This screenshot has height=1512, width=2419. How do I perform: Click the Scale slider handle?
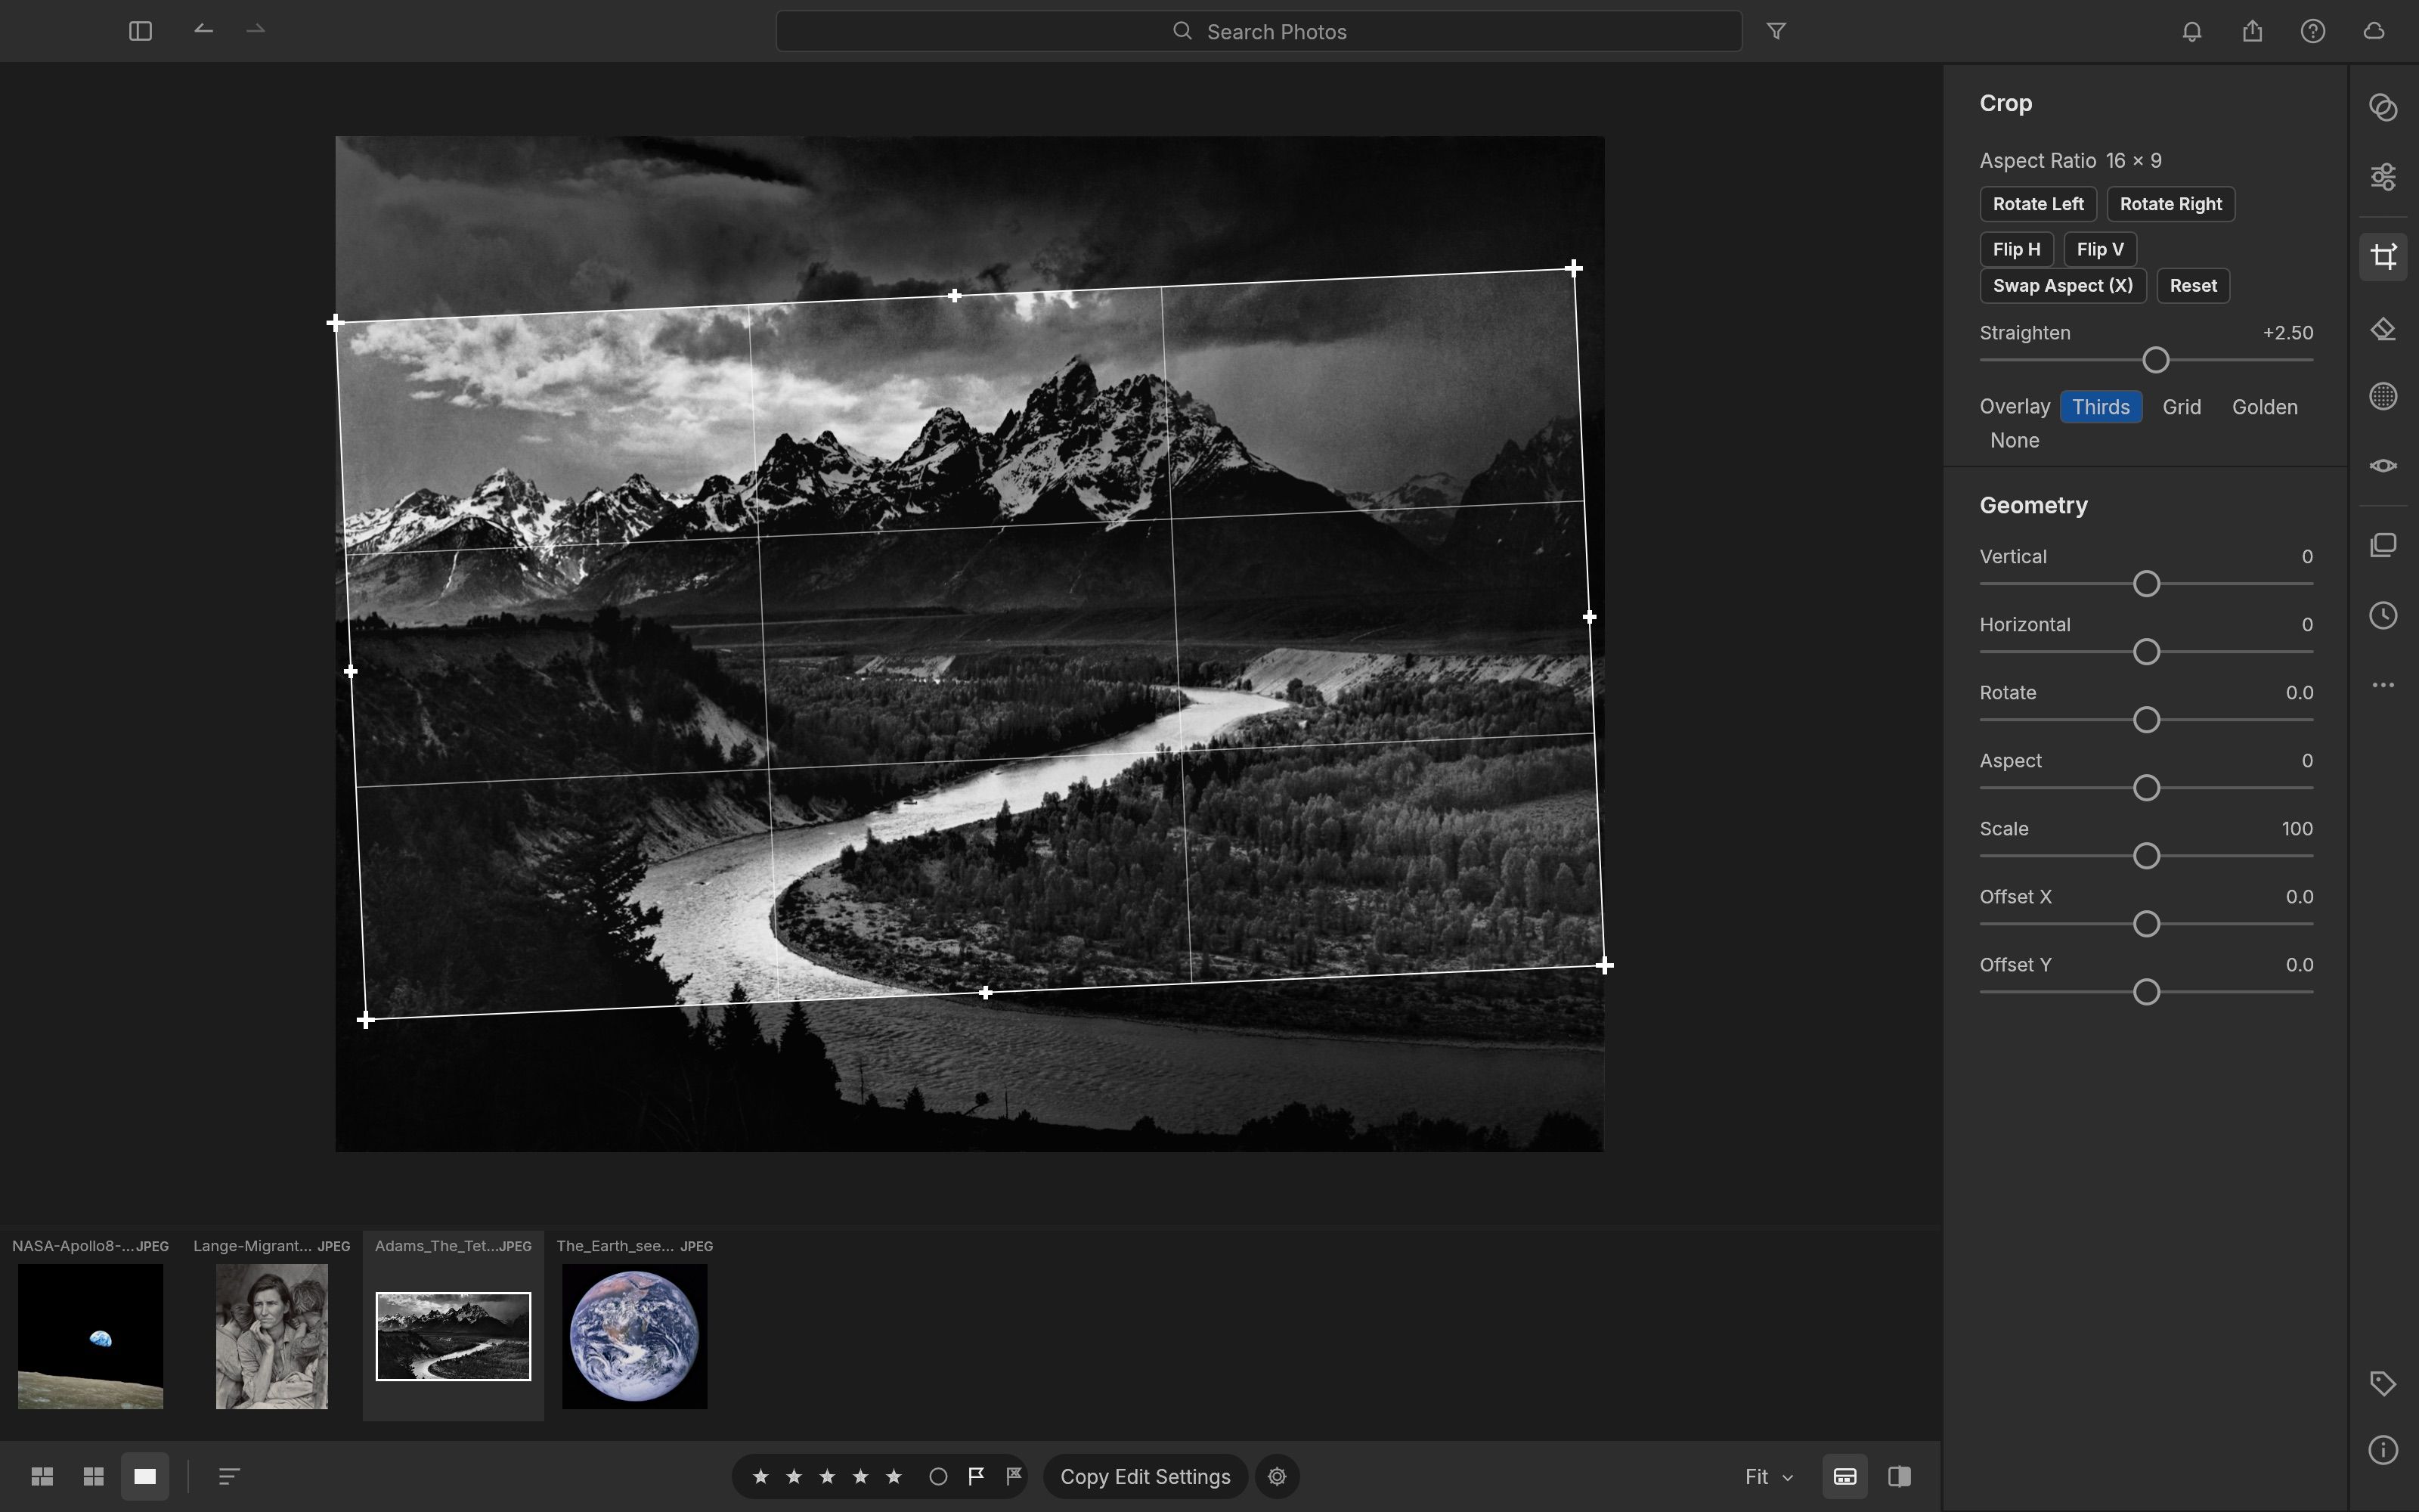(x=2146, y=856)
